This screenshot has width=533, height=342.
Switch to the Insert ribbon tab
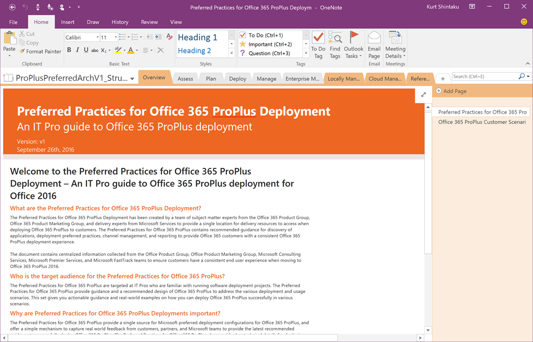point(68,22)
